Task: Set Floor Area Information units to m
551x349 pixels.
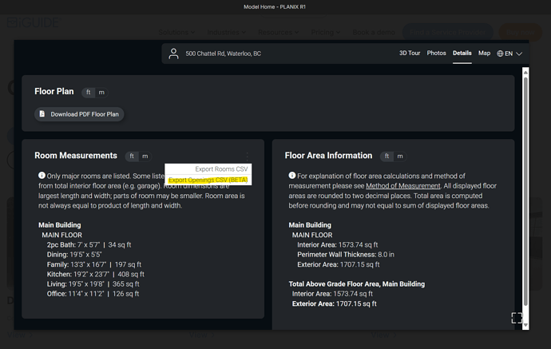Action: [400, 156]
